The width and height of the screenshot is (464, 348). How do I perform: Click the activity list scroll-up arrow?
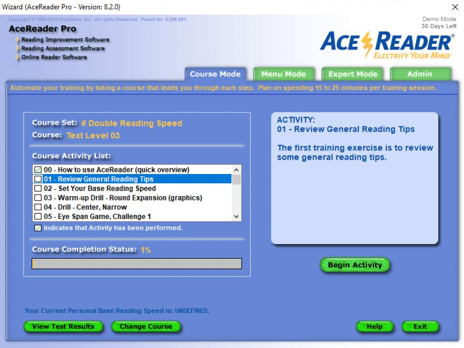point(236,170)
